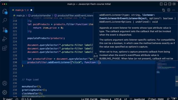
Task: Click the "click" string on line 230
Action: pos(77,62)
